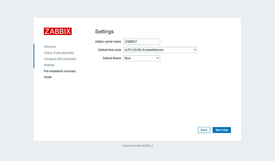
Task: Click the Back button
Action: 204,130
